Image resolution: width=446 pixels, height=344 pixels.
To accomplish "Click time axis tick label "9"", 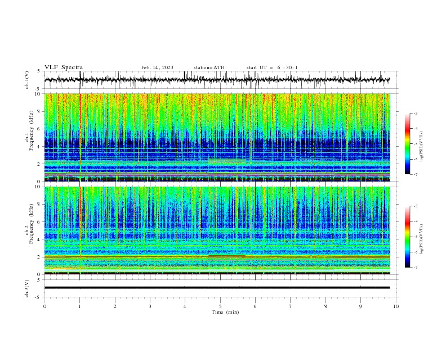I will (x=360, y=306).
